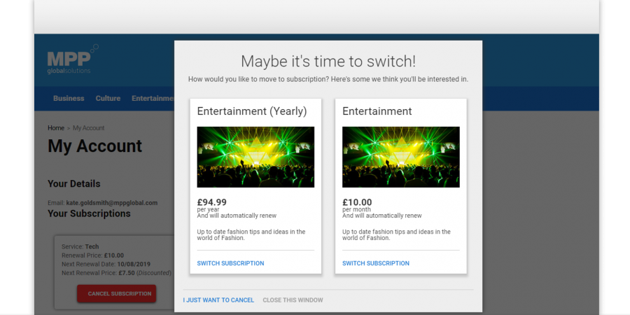Image resolution: width=630 pixels, height=315 pixels.
Task: Click the kate.goldsmith email address
Action: 111,203
